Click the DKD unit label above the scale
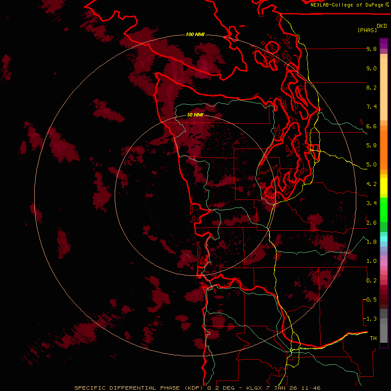 (x=382, y=26)
